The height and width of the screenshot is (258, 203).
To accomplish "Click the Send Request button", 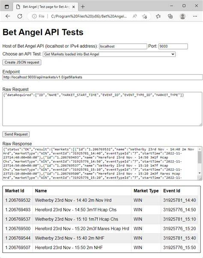I will [16, 134].
